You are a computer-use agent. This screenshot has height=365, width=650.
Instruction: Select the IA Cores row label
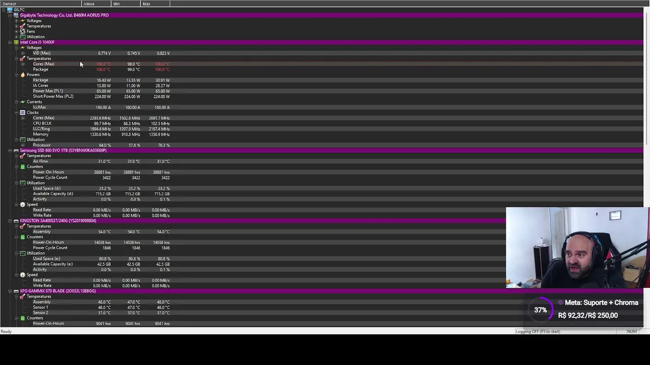[x=41, y=86]
